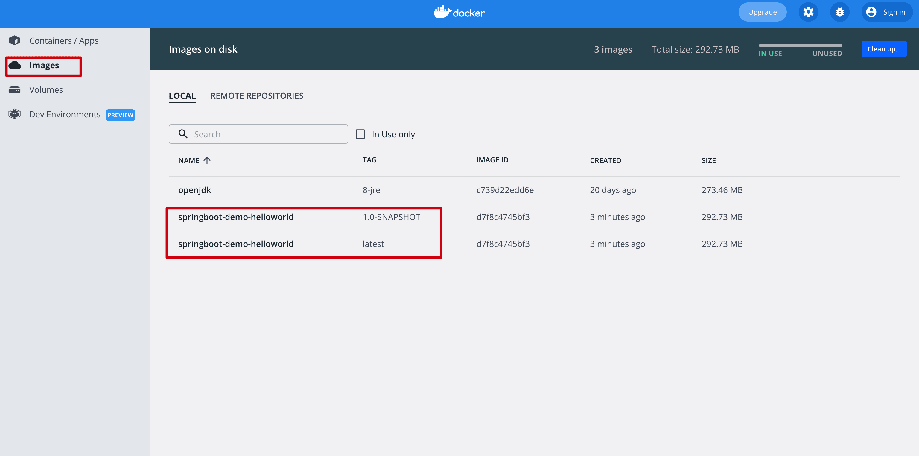Viewport: 919px width, 456px height.
Task: Open Containers / Apps section
Action: 63,40
